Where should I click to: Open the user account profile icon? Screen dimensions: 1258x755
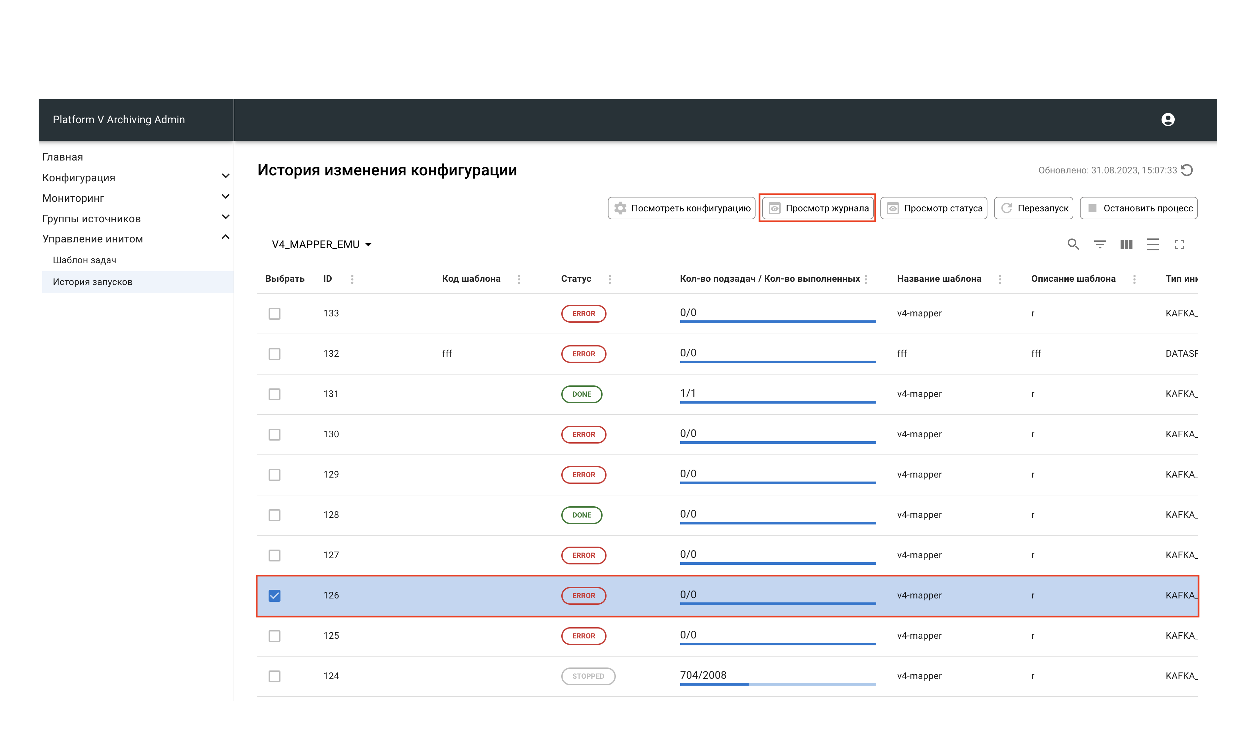(x=1168, y=120)
